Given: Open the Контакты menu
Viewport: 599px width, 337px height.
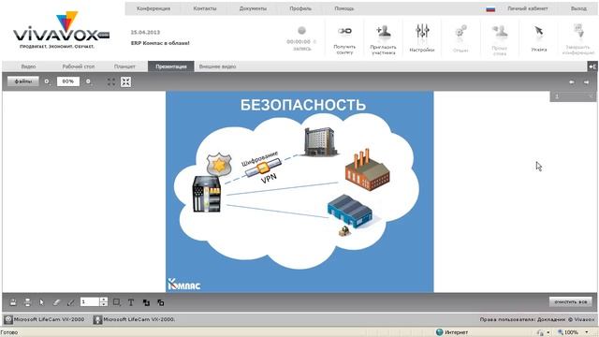Looking at the screenshot, I should pos(205,8).
